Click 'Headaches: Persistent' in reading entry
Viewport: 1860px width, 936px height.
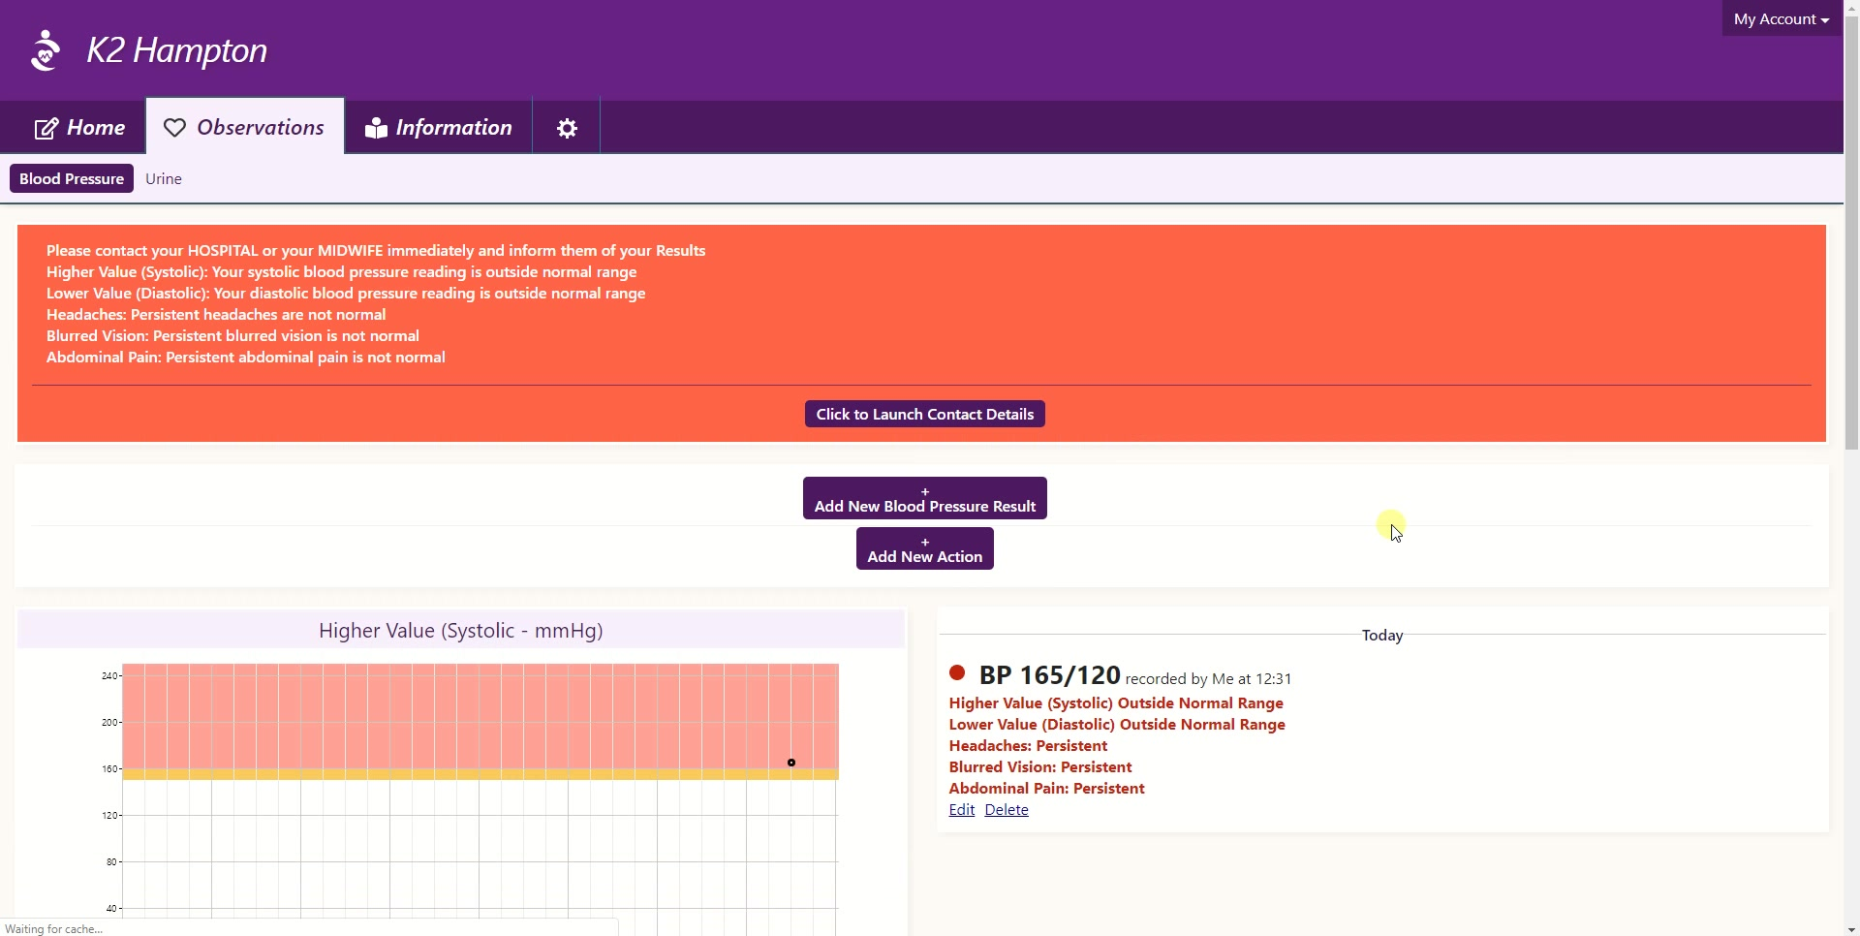pyautogui.click(x=1028, y=746)
